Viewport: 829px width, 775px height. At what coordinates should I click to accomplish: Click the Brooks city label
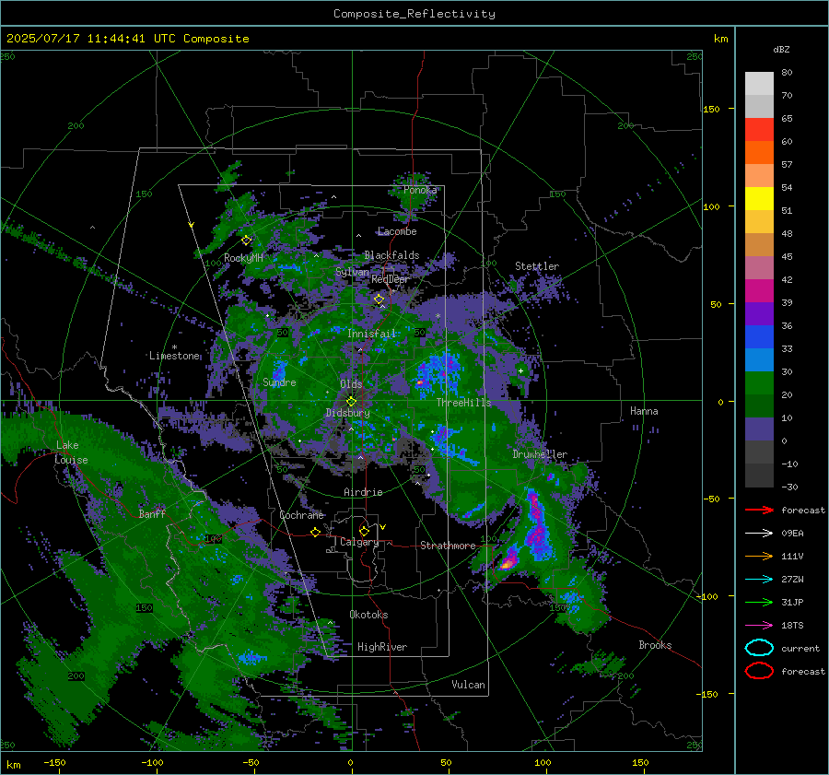coord(655,645)
